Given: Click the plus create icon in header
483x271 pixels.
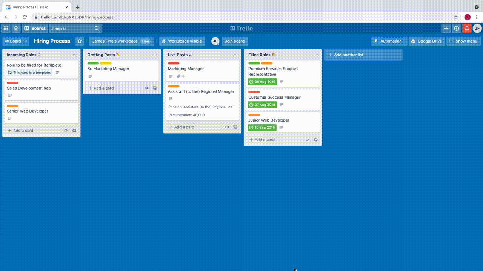Looking at the screenshot, I should tap(446, 28).
